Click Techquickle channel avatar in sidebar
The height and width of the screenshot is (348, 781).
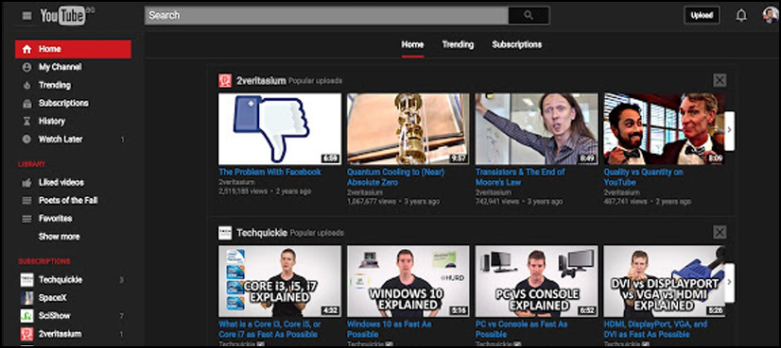point(26,280)
